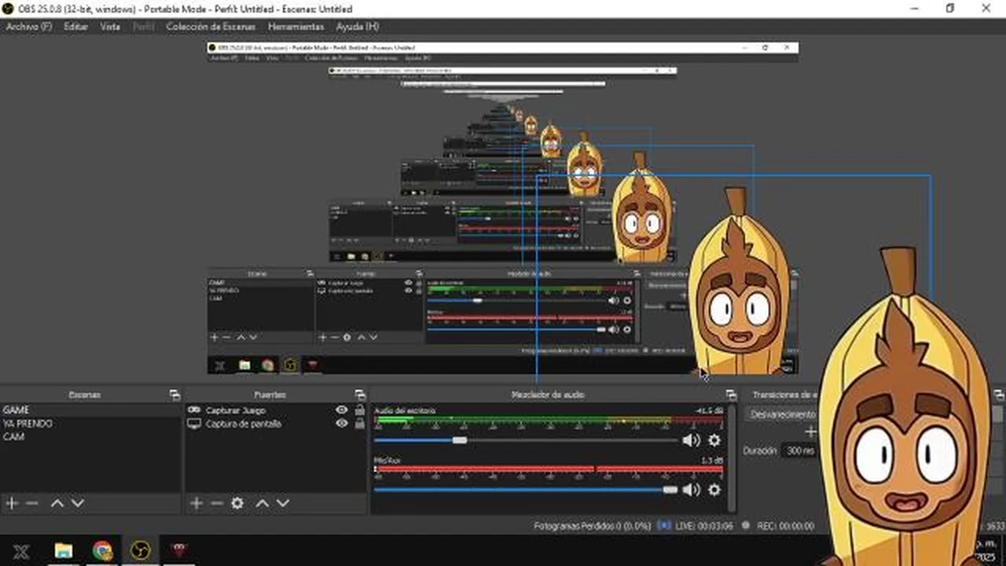This screenshot has height=566, width=1006.
Task: Click the Mic/Aux volume slider handle
Action: (670, 490)
